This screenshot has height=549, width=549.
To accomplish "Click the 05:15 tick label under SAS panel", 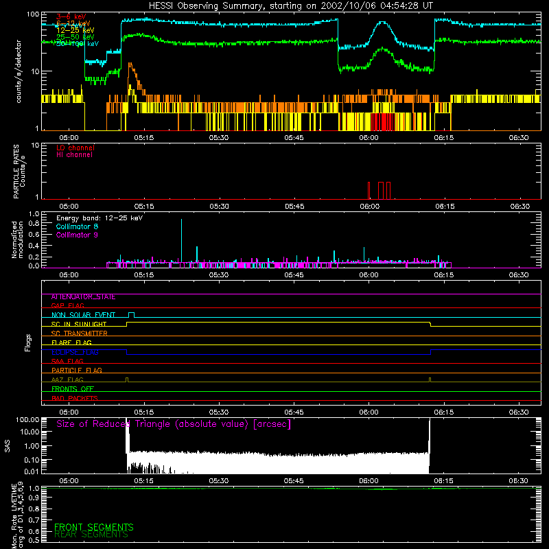I will pos(143,481).
